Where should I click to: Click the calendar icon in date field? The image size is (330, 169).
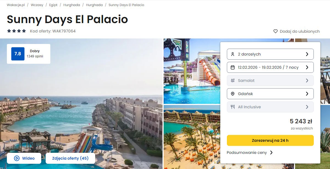coord(233,67)
